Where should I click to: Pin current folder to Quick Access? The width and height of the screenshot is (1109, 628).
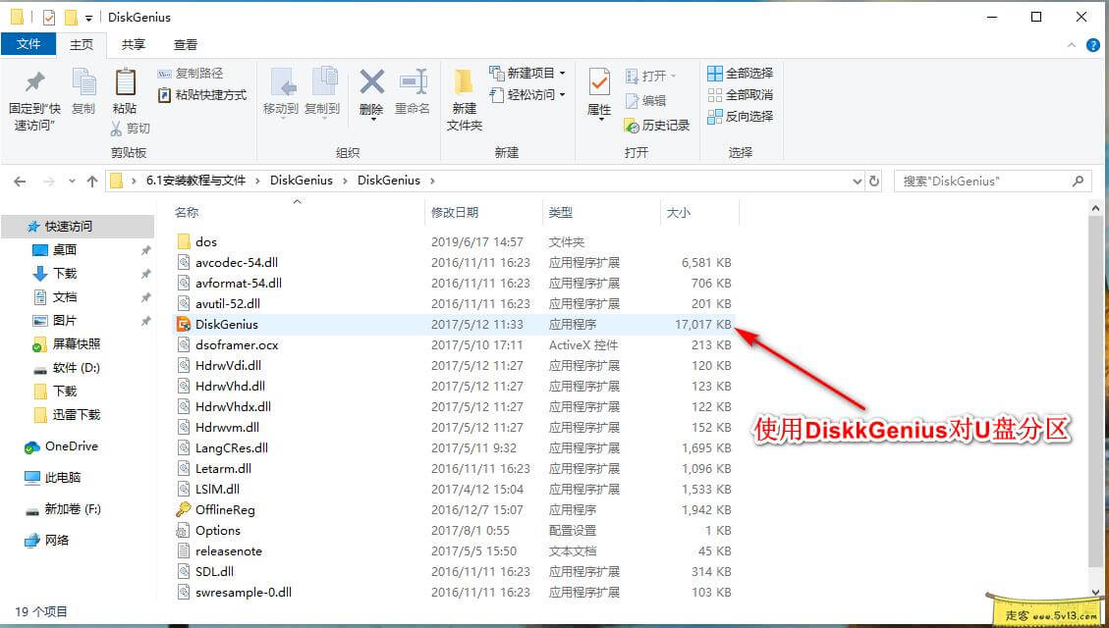tap(35, 95)
